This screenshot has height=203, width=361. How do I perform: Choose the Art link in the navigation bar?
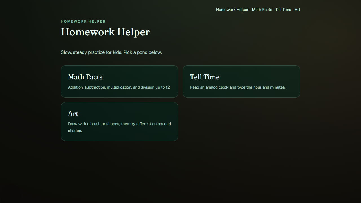(297, 10)
